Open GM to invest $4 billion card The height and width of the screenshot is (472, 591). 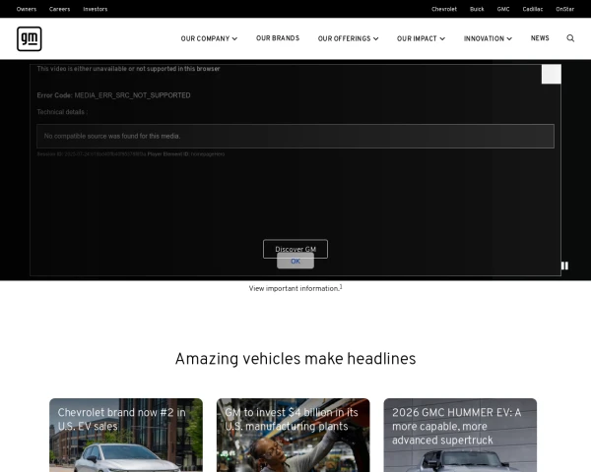tap(293, 435)
